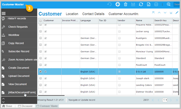The width and height of the screenshot is (181, 109).
Task: Toggle Vendor checkbox for Leeding Caters
Action: [x=119, y=85]
